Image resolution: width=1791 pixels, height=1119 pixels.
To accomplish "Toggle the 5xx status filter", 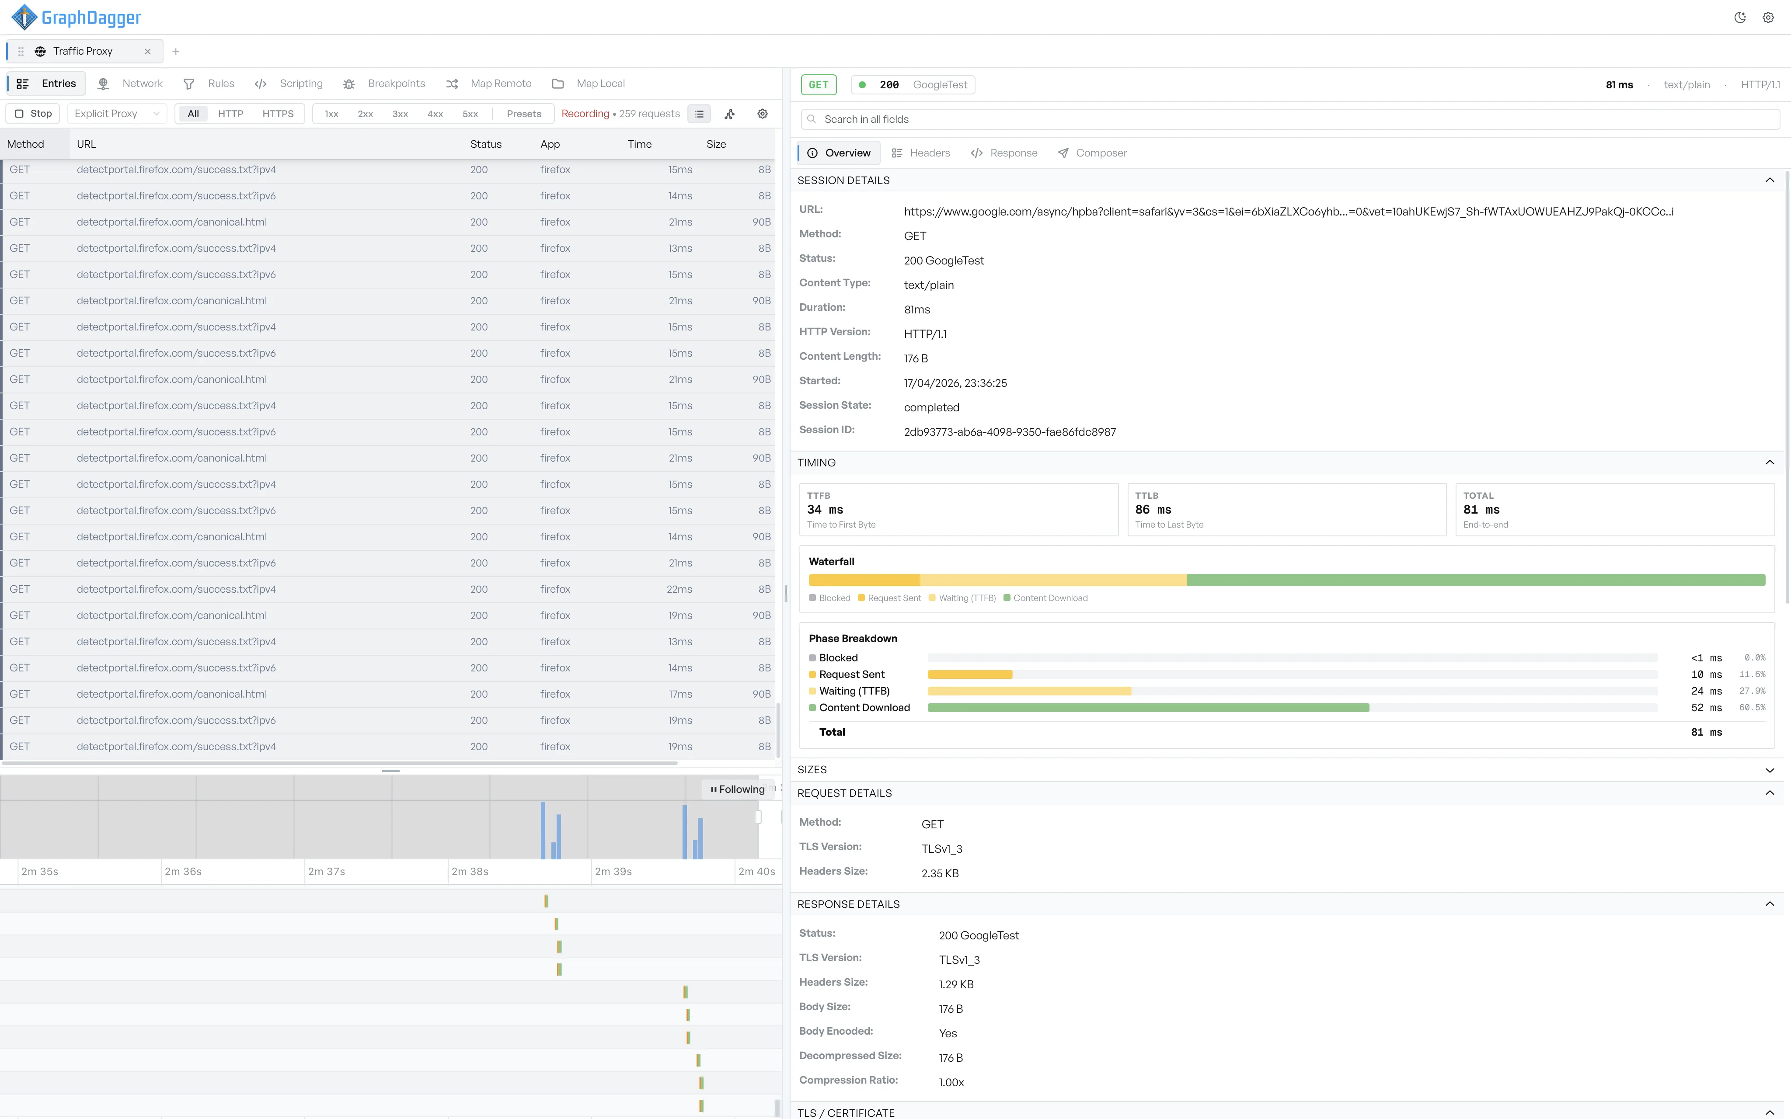I will tap(470, 113).
